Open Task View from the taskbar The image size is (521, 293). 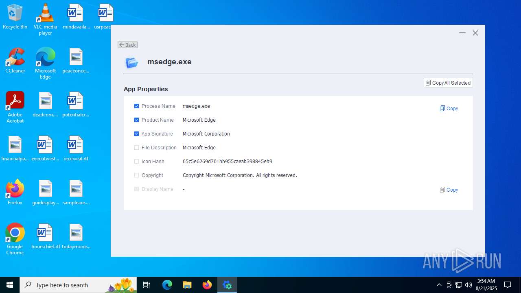click(147, 285)
